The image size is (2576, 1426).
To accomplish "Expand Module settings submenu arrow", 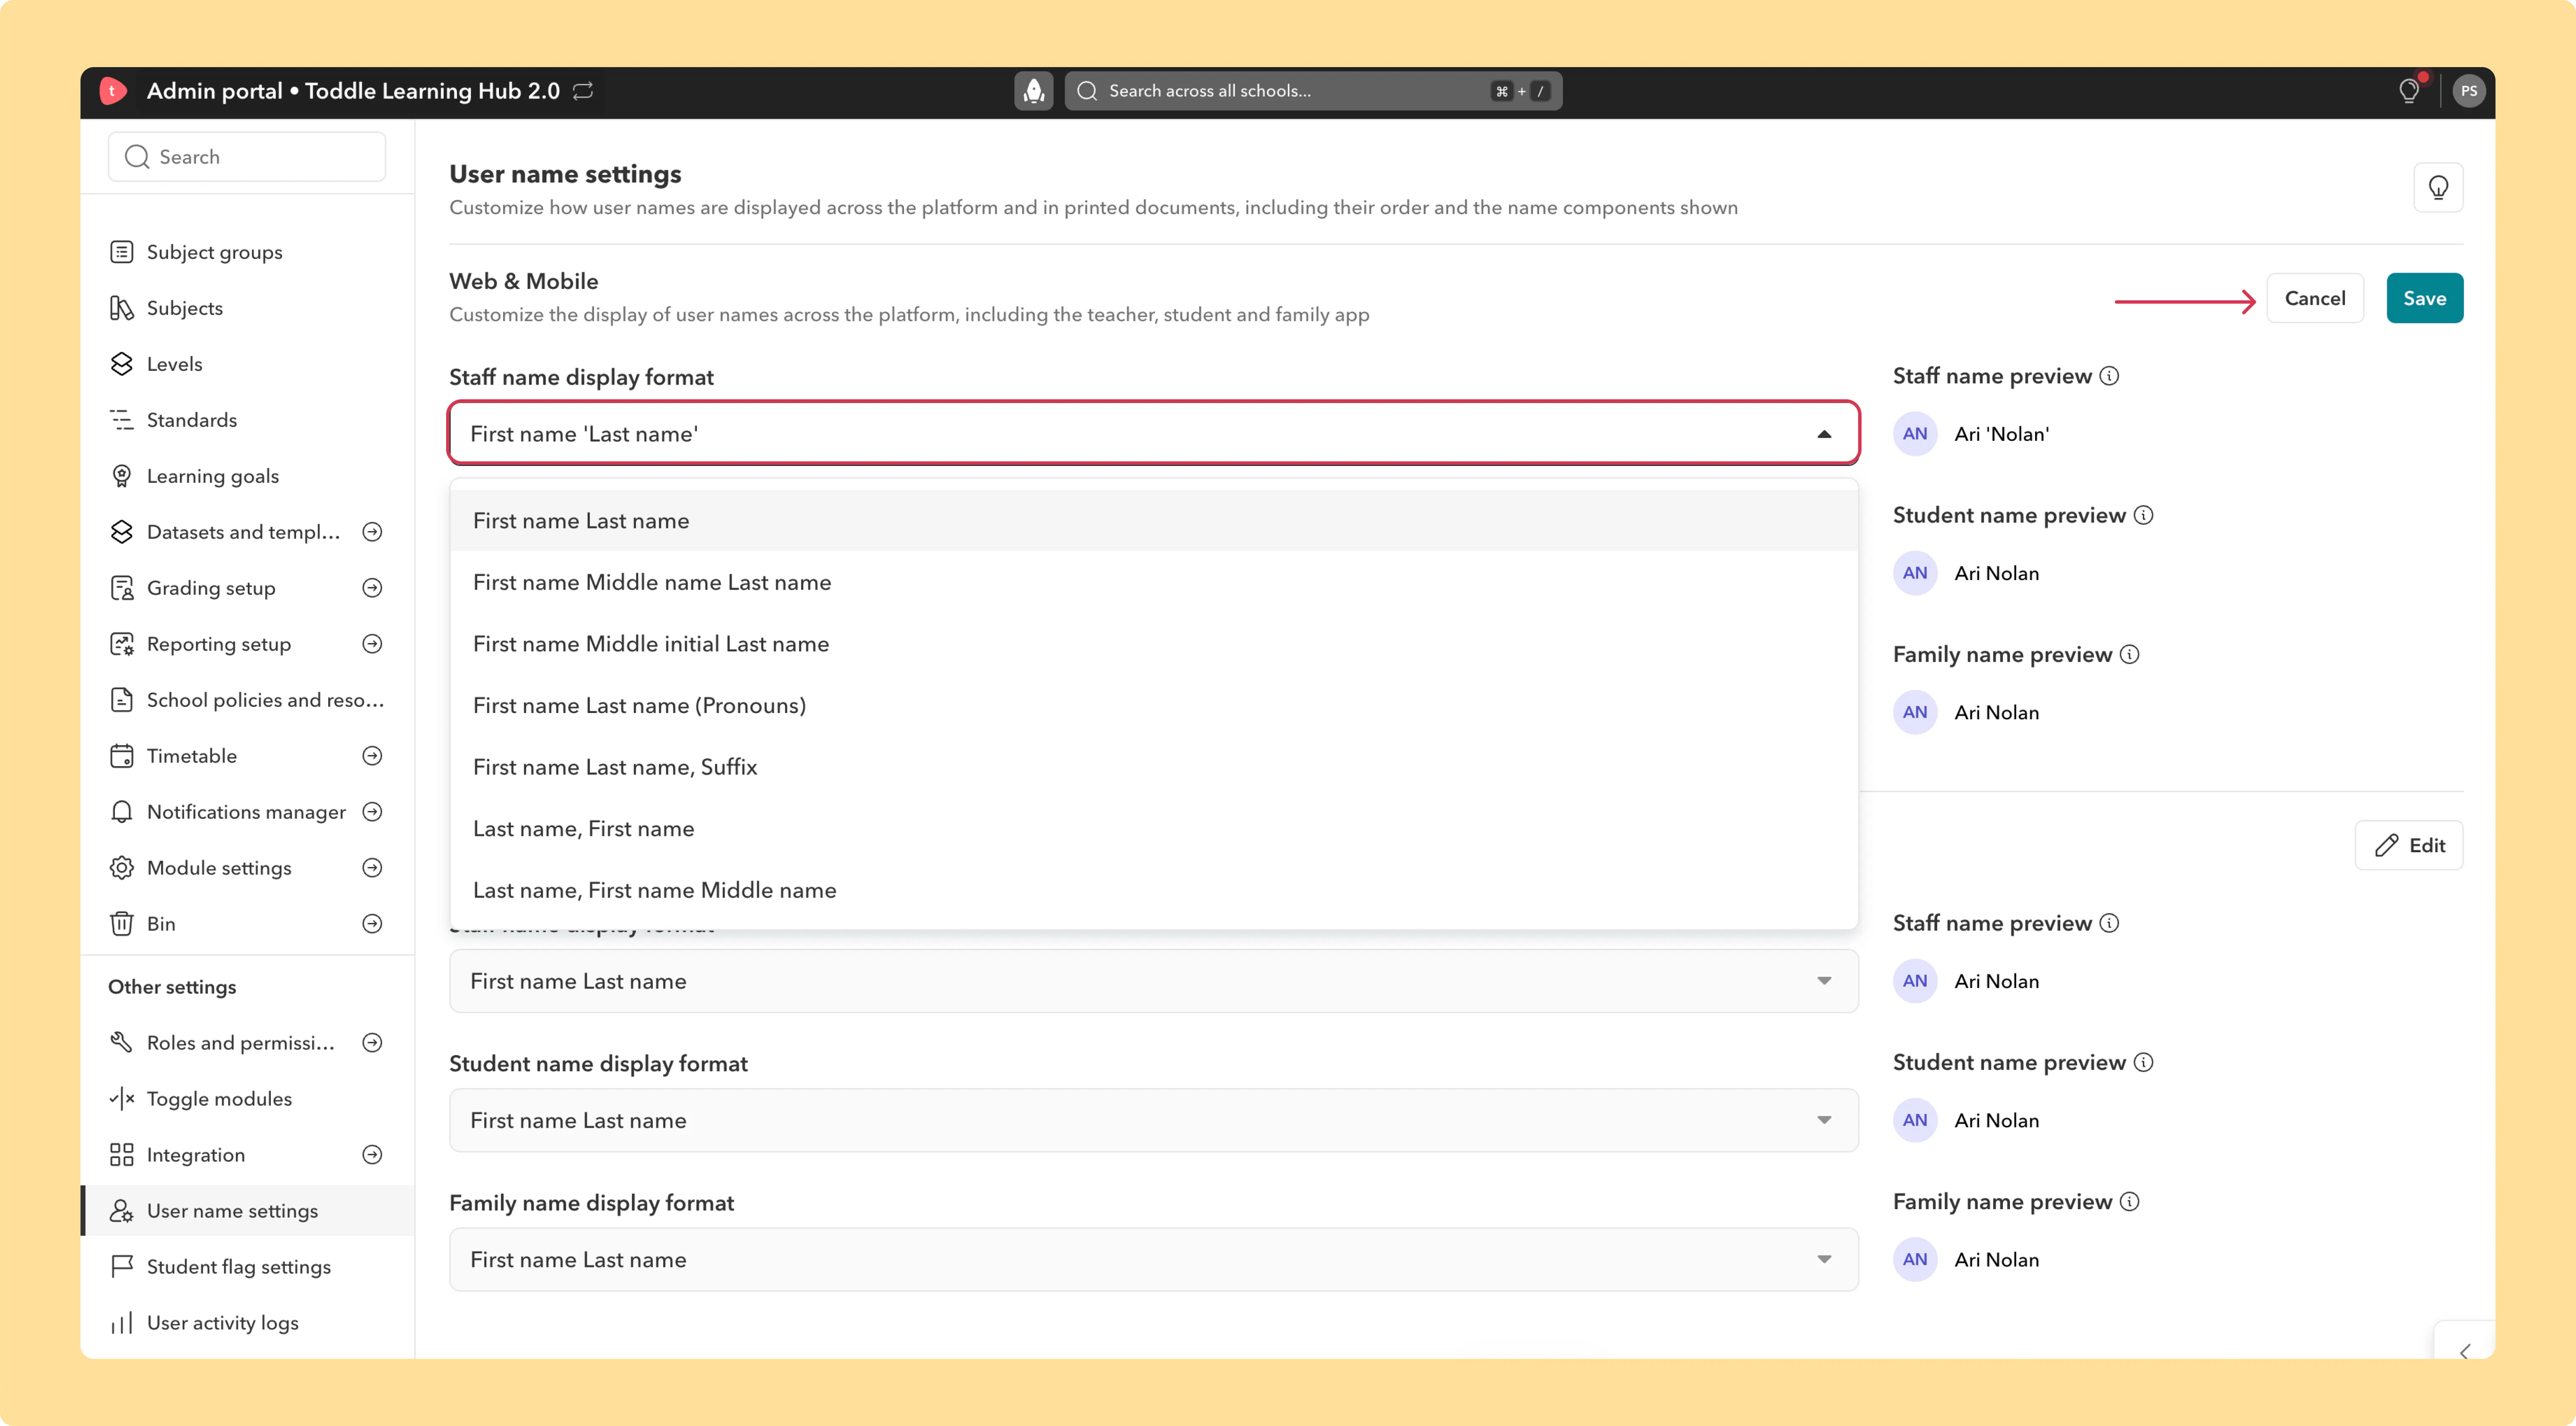I will pos(372,868).
